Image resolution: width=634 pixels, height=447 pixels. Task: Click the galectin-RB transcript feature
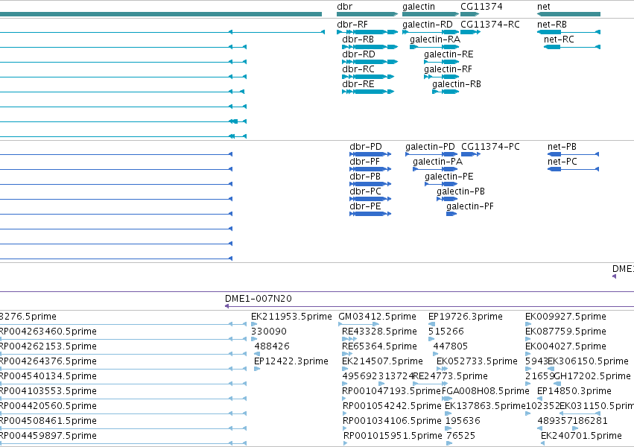[446, 92]
